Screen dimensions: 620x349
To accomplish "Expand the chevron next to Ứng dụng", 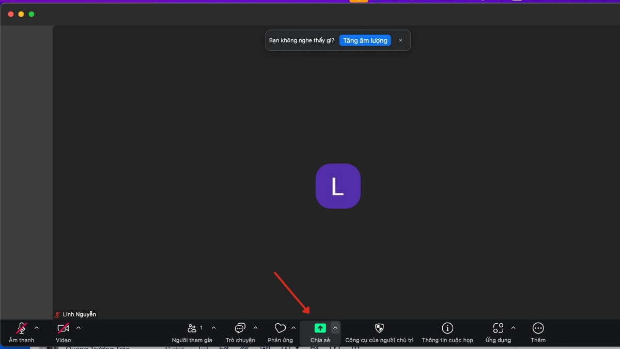I will 513,328.
